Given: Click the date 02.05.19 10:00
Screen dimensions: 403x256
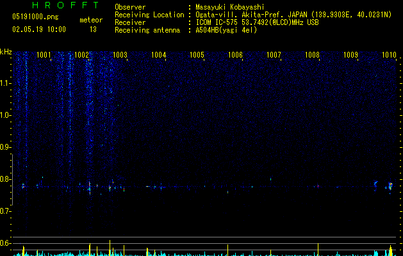Looking at the screenshot, I should click(x=39, y=29).
